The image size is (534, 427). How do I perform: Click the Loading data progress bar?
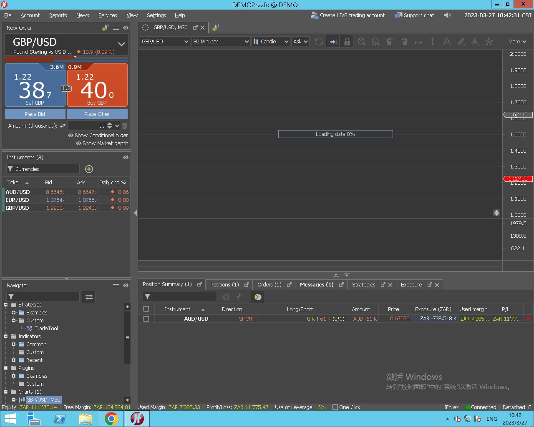[x=335, y=134]
